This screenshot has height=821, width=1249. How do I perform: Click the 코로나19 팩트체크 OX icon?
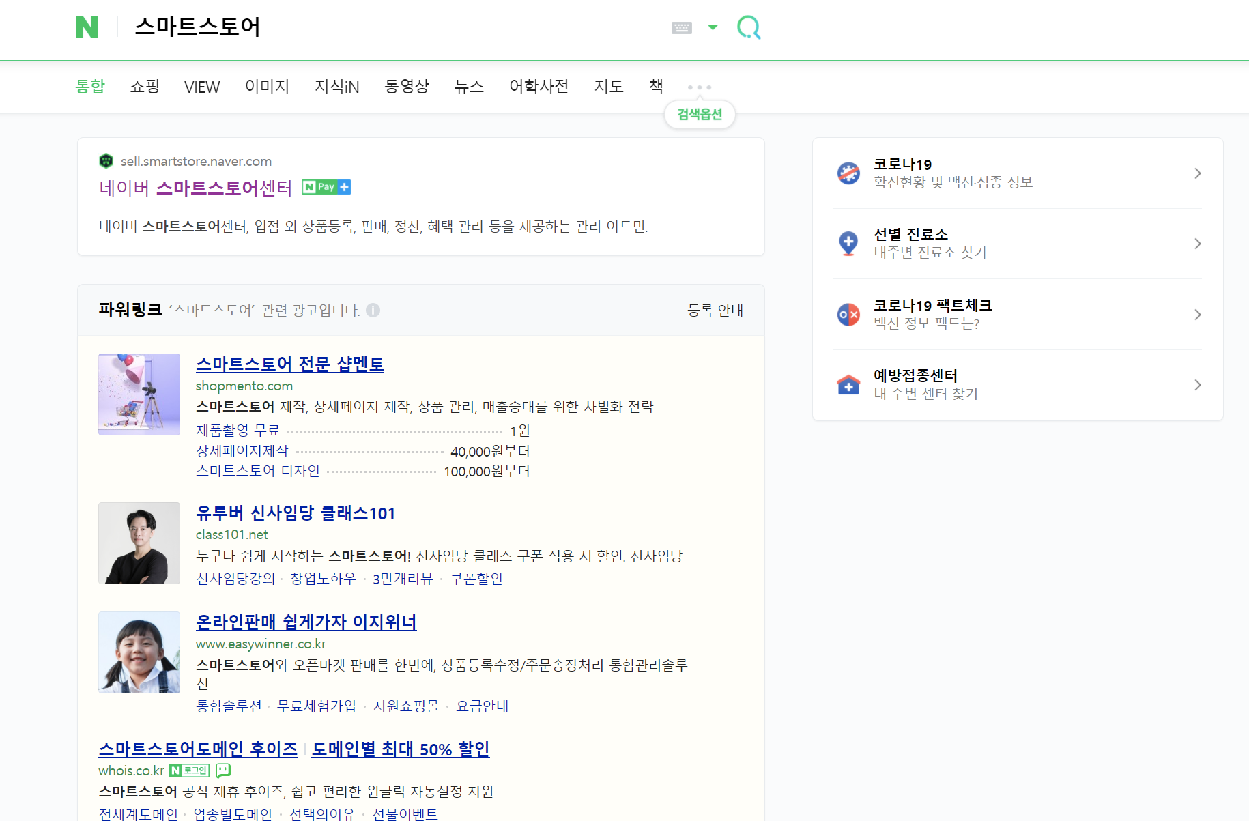coord(848,315)
